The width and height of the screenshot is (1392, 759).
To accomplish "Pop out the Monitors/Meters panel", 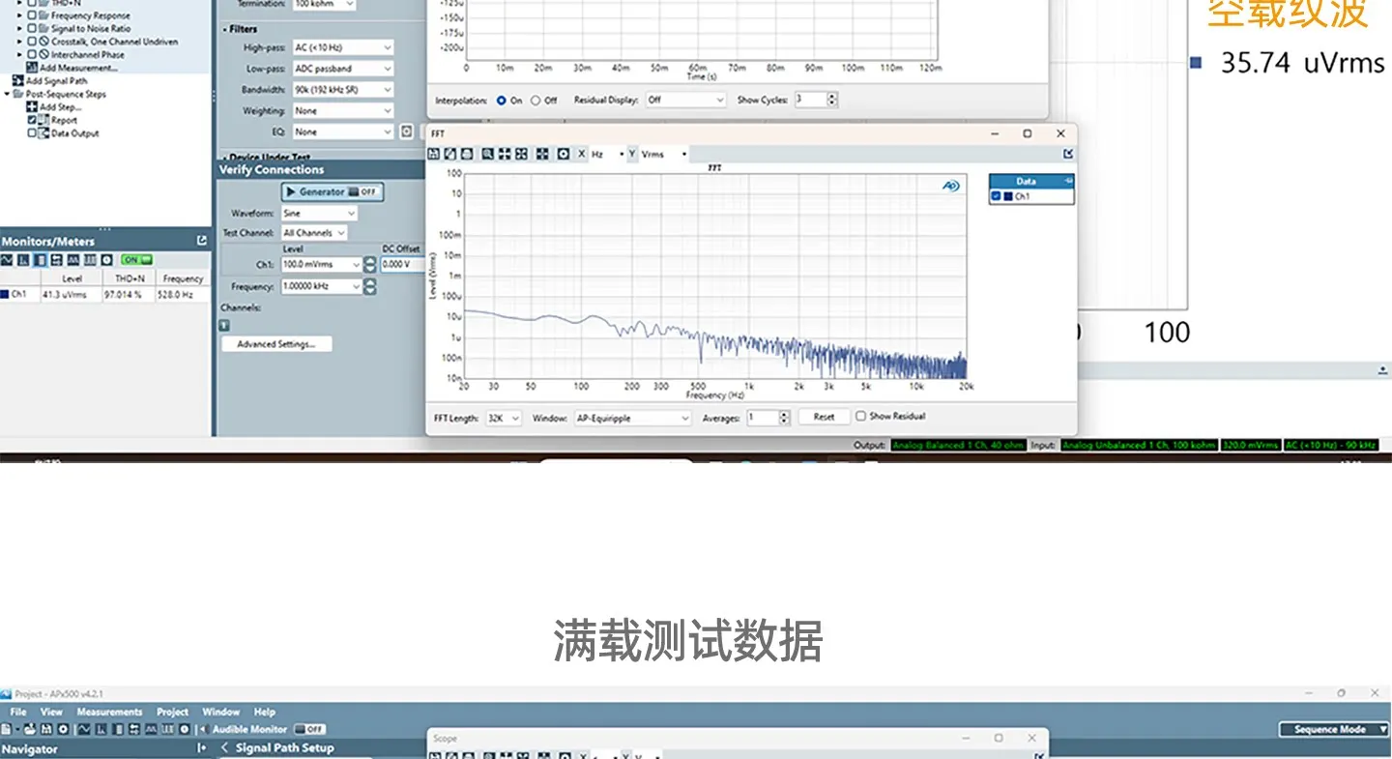I will click(201, 241).
